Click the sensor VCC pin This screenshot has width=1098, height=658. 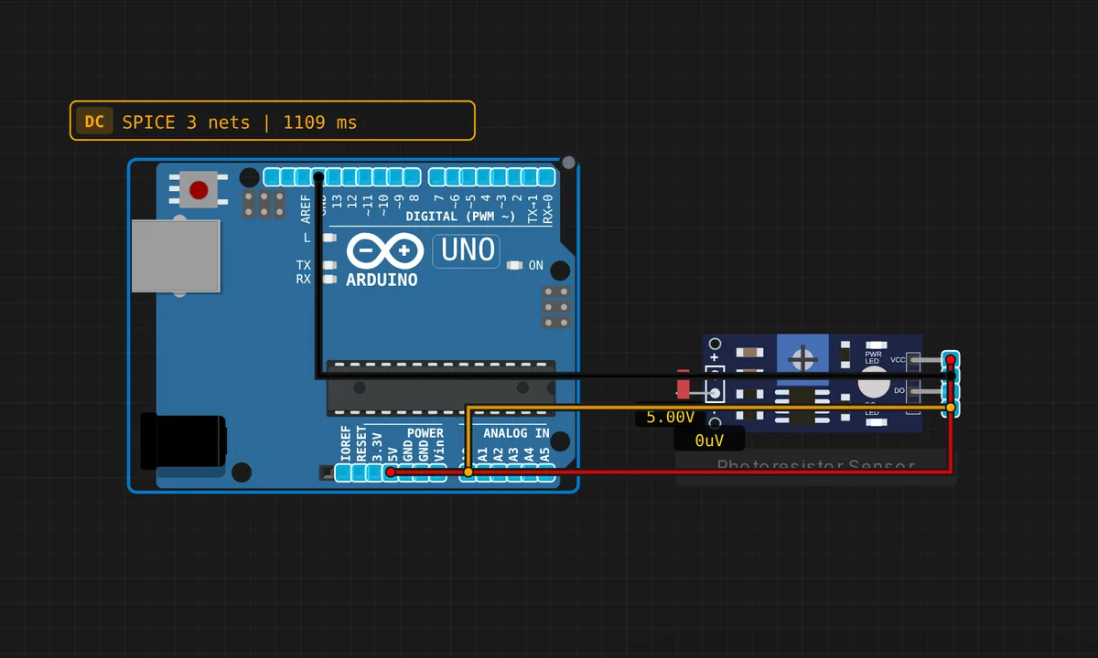point(951,359)
